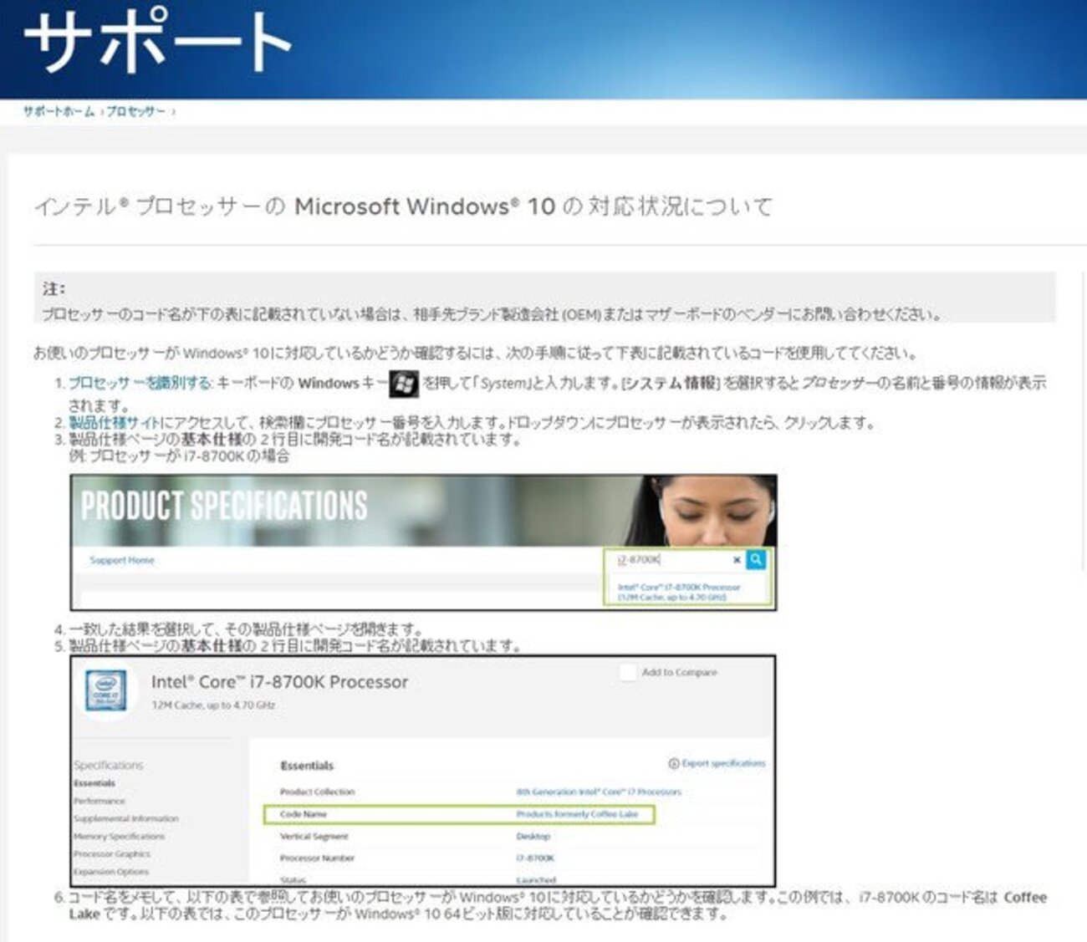Select Essentials in the Specifications sidebar
This screenshot has height=942, width=1087.
click(x=94, y=783)
